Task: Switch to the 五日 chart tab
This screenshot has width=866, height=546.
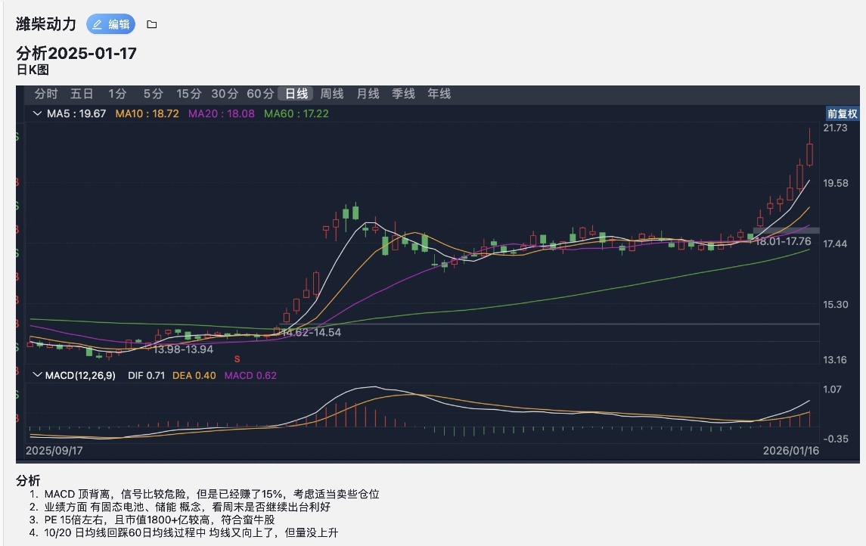Action: pos(82,94)
